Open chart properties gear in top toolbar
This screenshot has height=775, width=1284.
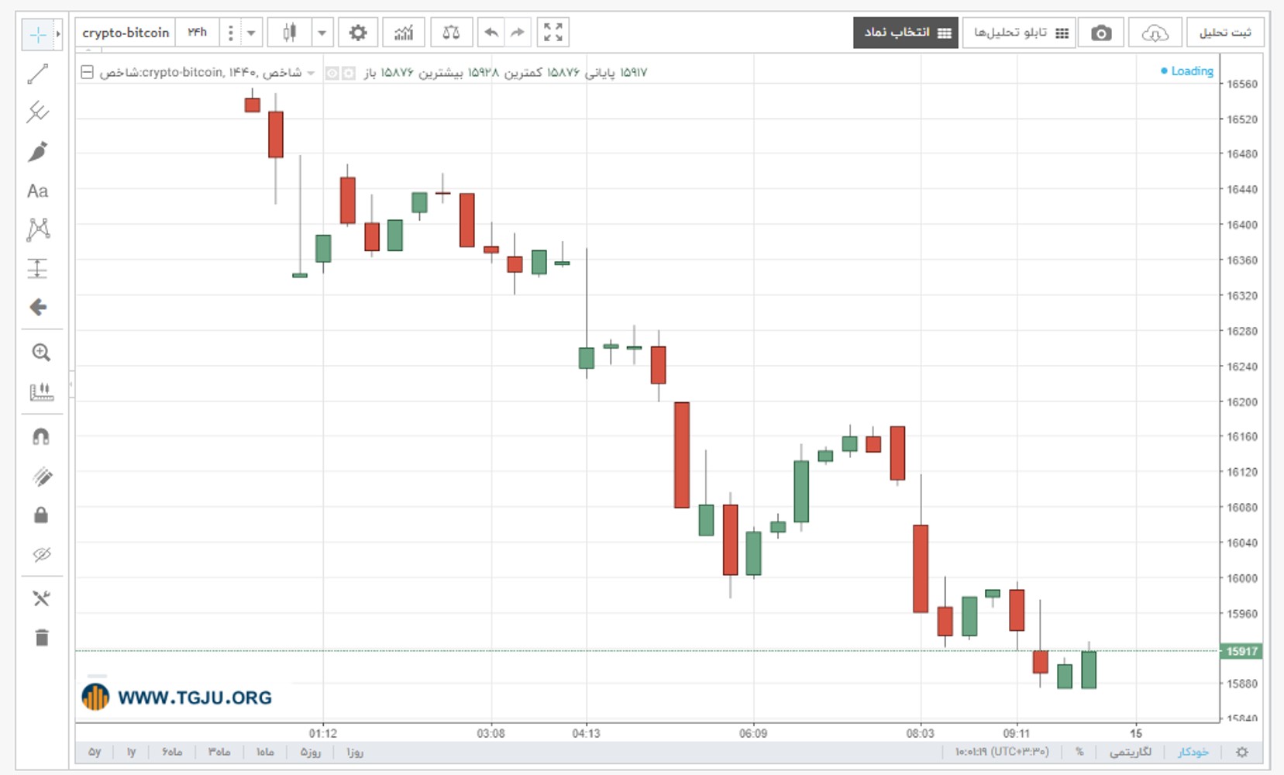click(x=357, y=33)
